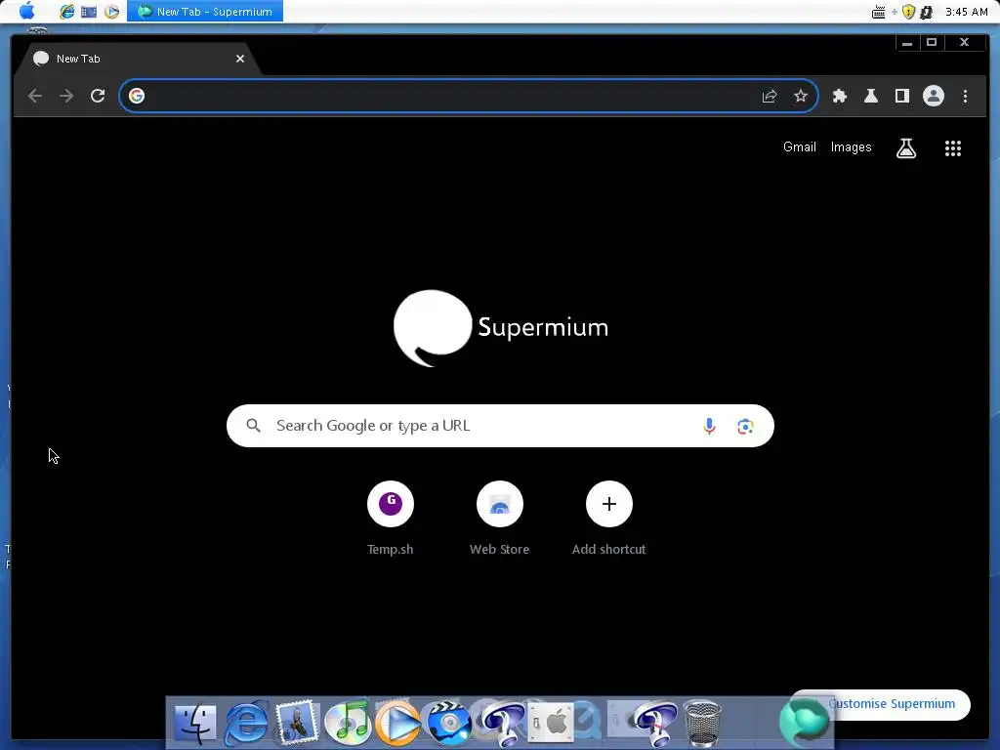Viewport: 1000px width, 750px height.
Task: Click the magnifier icon in the search box
Action: click(x=253, y=426)
